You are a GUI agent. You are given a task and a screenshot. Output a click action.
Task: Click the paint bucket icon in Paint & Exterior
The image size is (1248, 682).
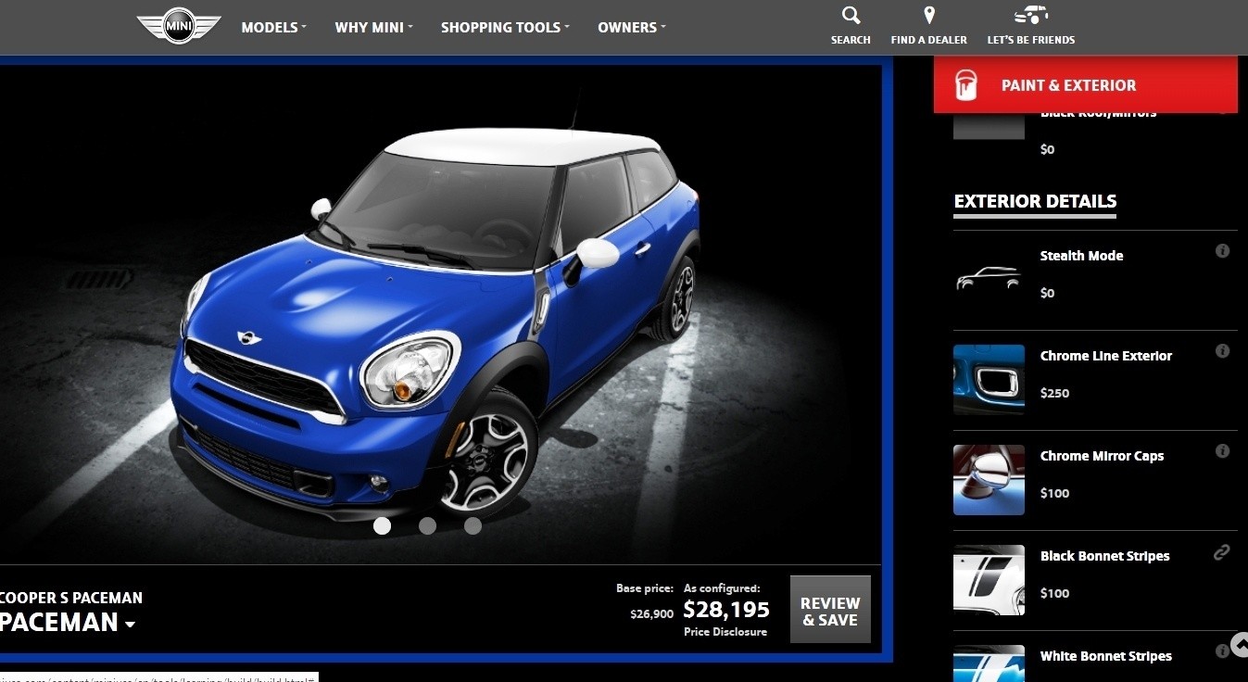tap(966, 84)
